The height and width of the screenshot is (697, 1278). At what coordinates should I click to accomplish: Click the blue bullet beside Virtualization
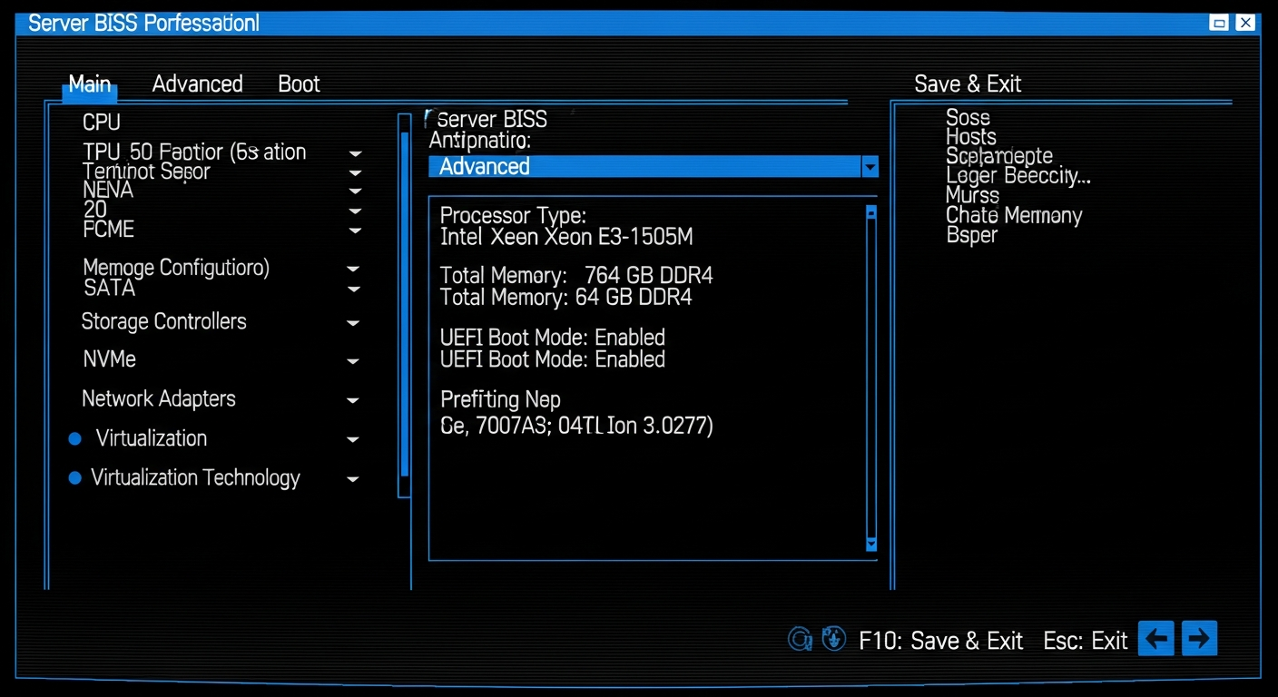(74, 438)
